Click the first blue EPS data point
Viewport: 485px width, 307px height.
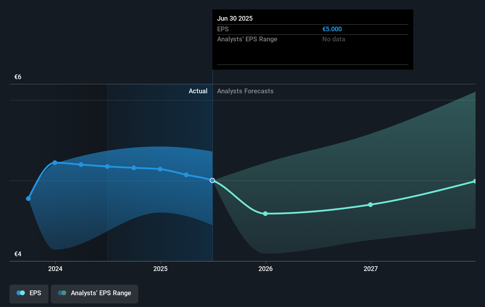[28, 199]
